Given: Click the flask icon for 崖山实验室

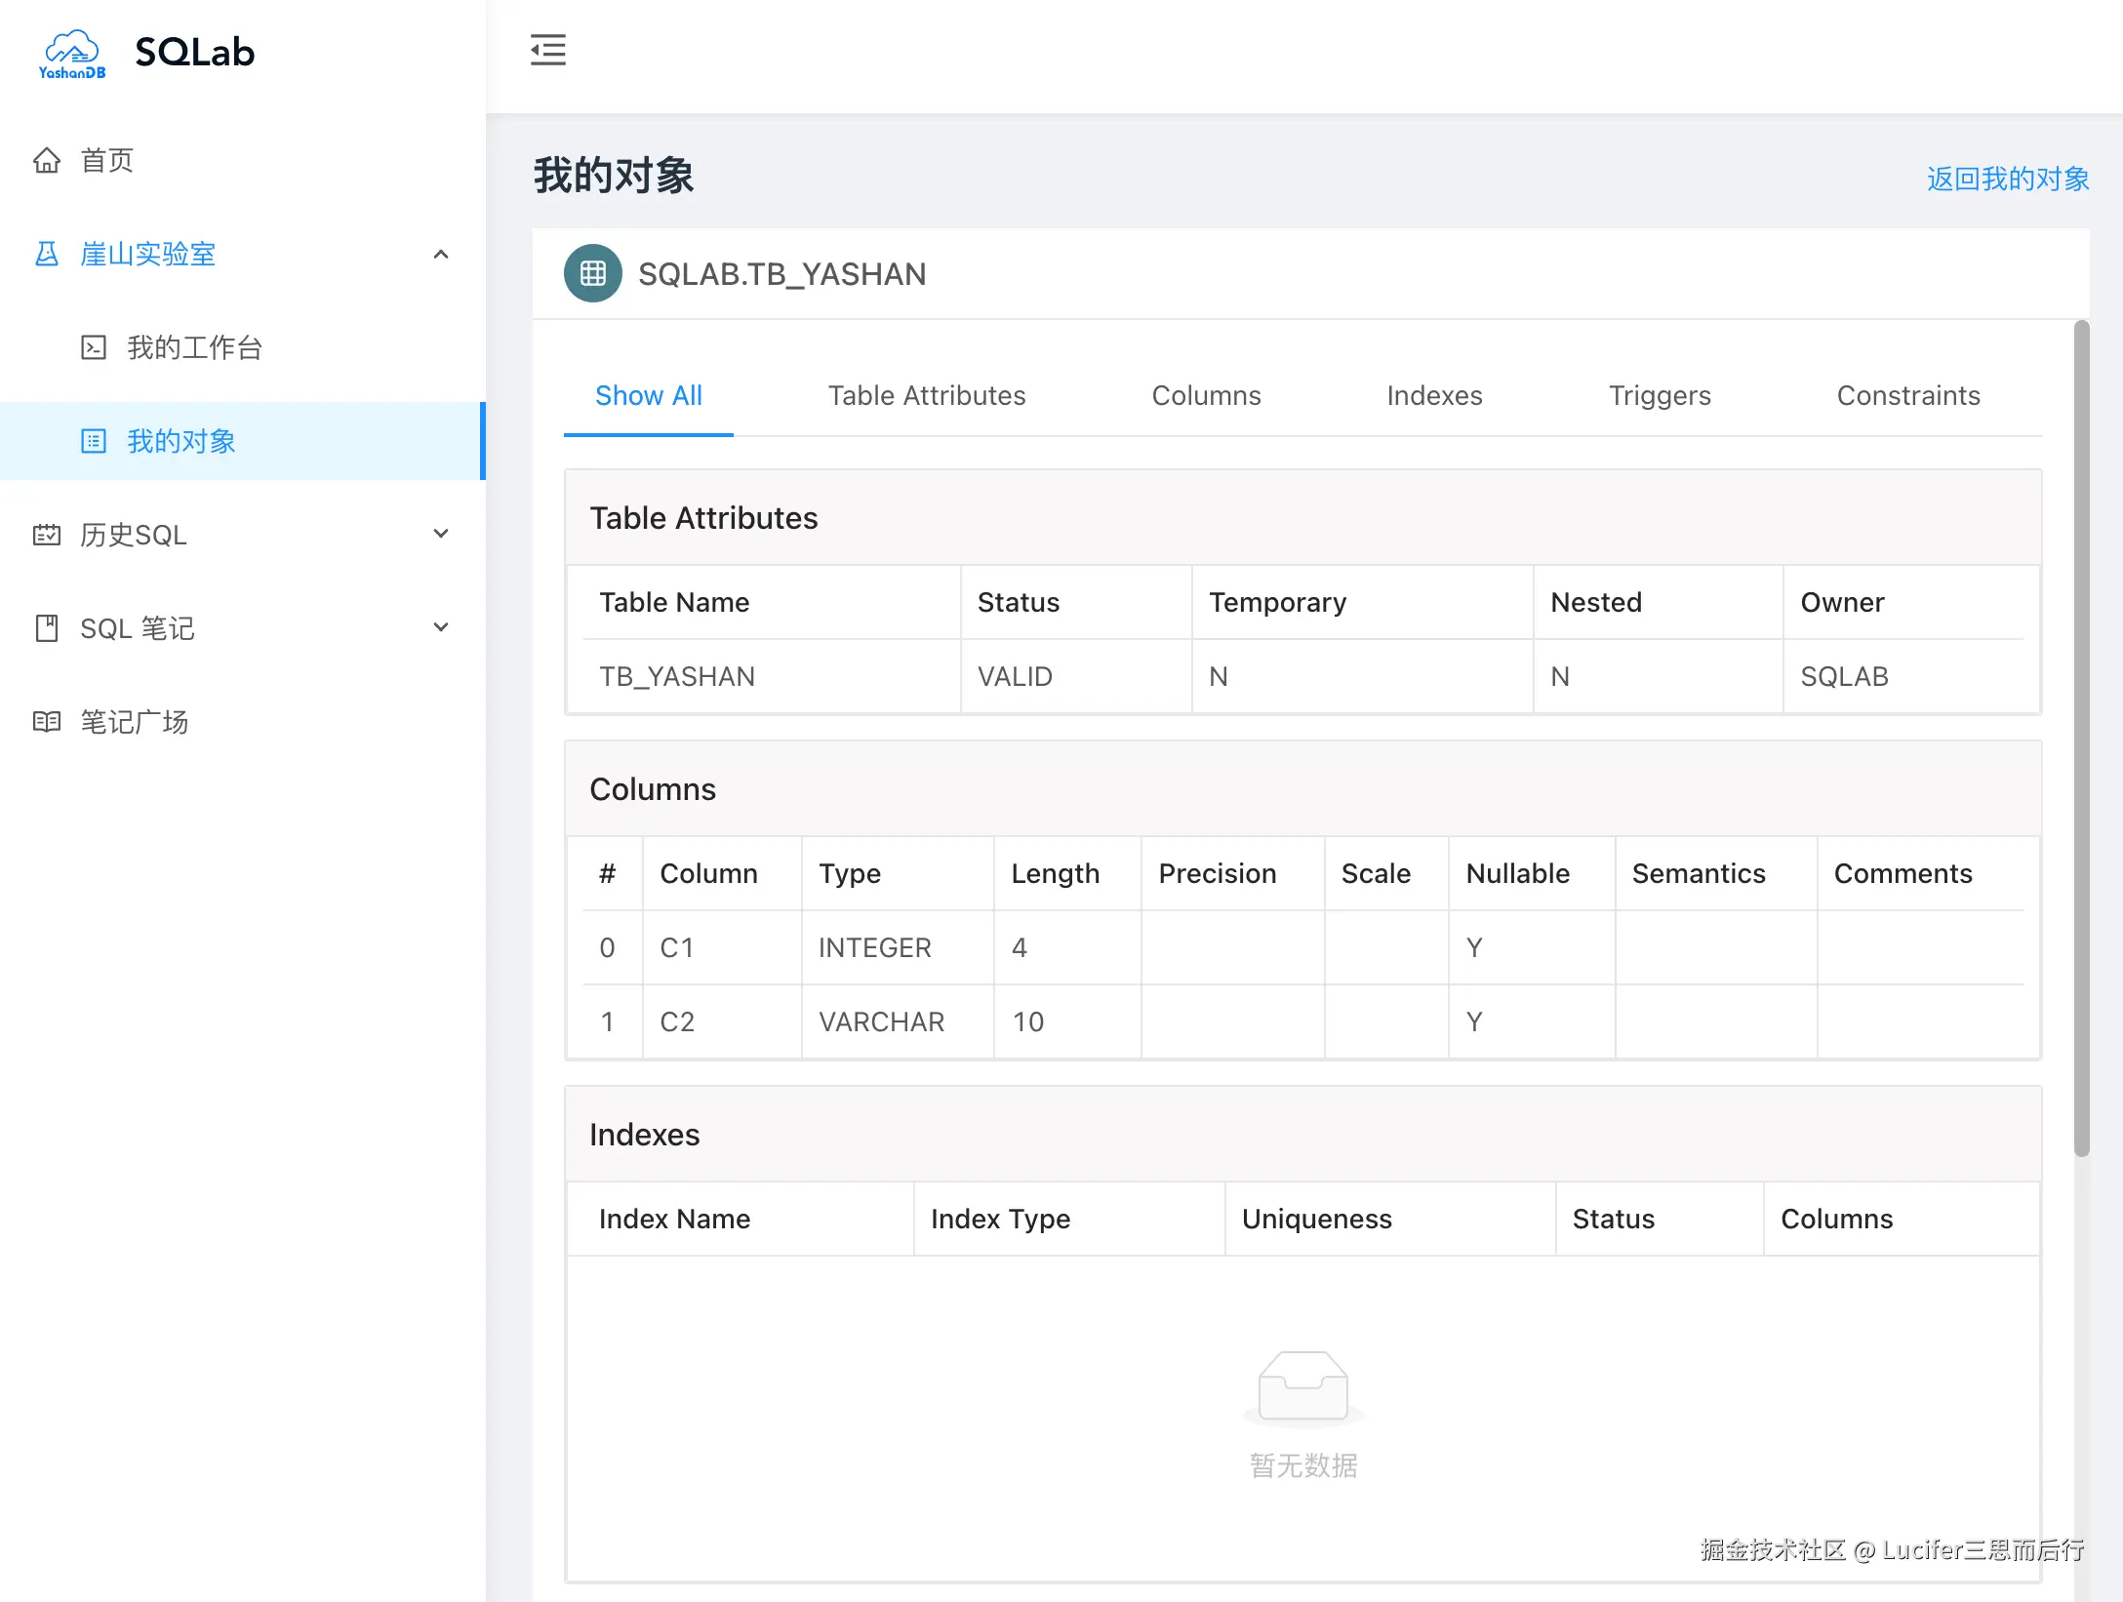Looking at the screenshot, I should pyautogui.click(x=47, y=254).
